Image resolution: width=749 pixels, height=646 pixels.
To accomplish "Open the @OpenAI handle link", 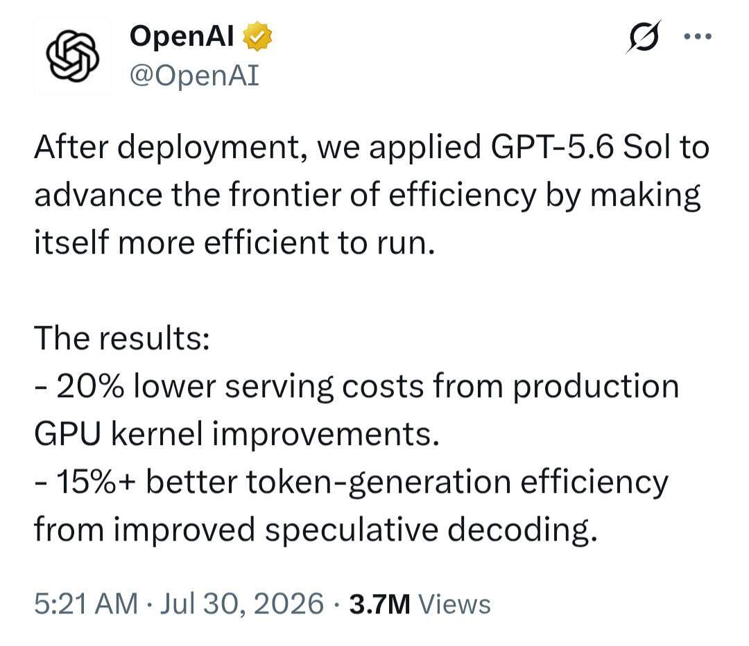I will pyautogui.click(x=194, y=76).
